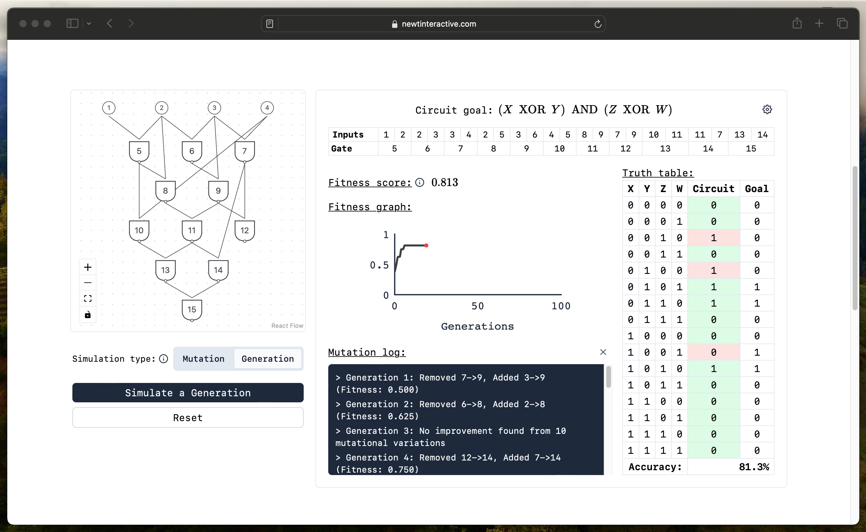The width and height of the screenshot is (866, 532).
Task: Toggle the Safari sidebar
Action: 72,24
